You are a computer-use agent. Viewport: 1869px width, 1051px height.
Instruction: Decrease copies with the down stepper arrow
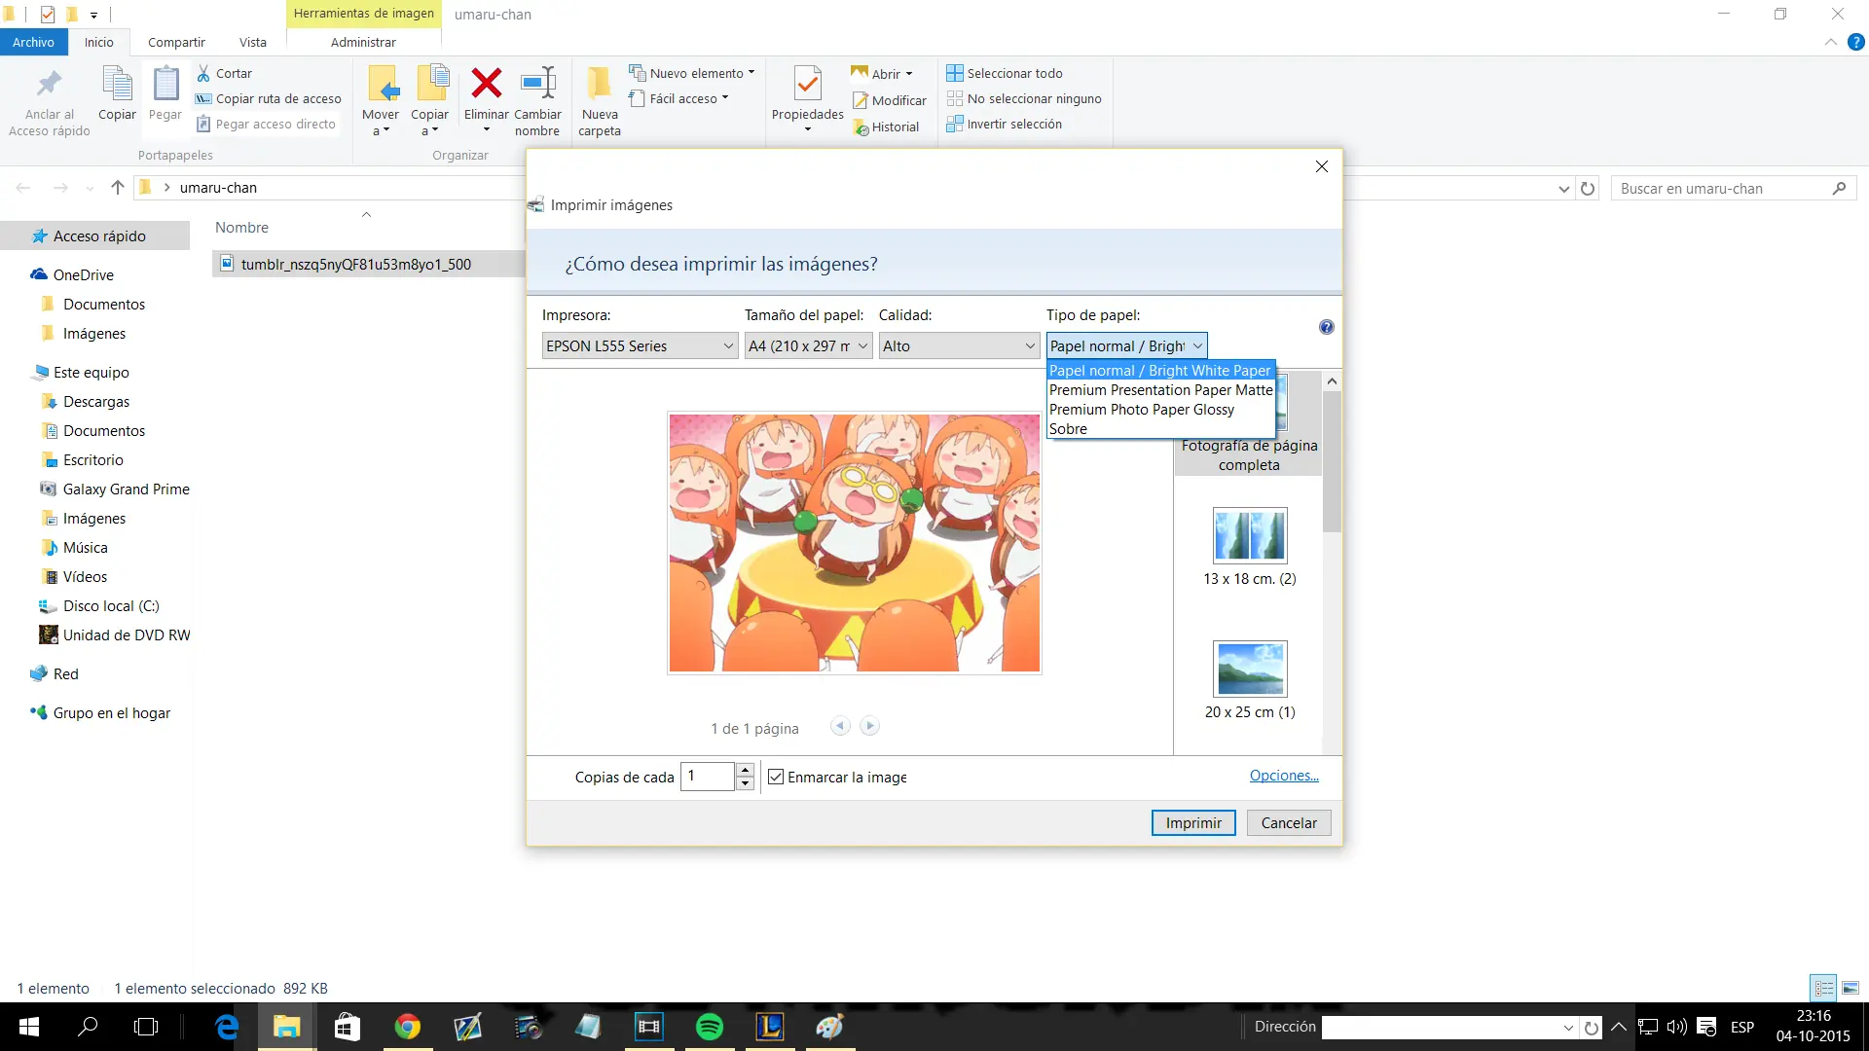745,783
